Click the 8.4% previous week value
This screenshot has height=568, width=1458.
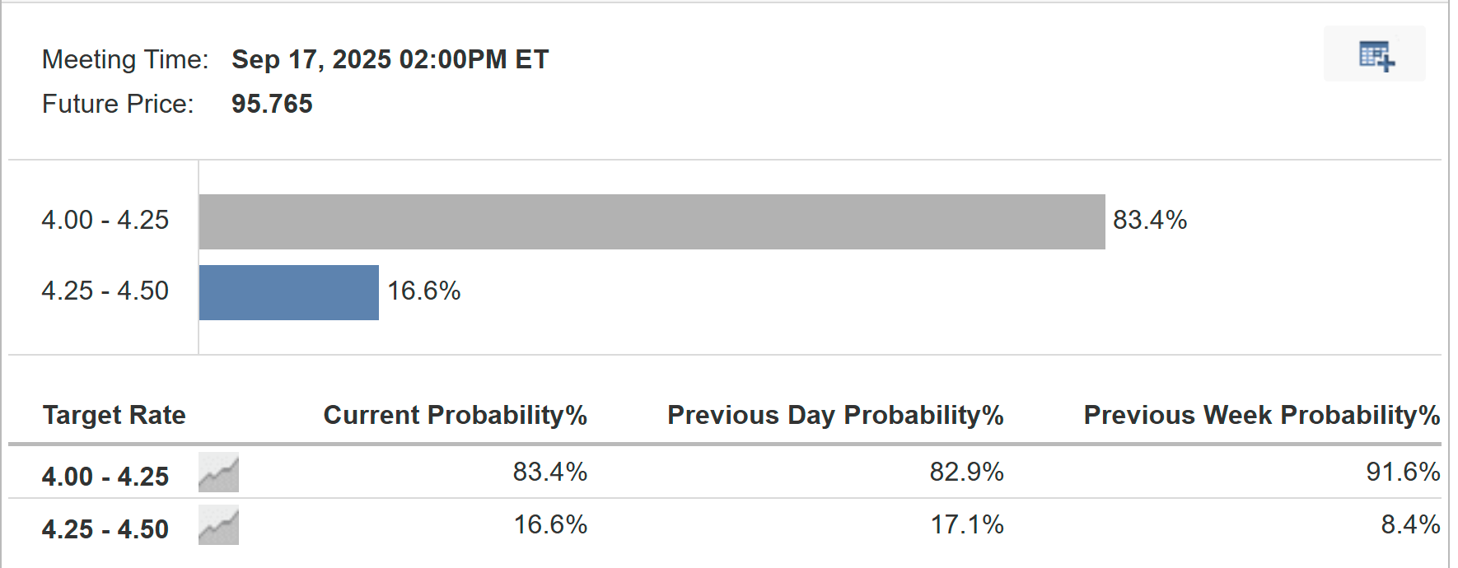point(1409,524)
